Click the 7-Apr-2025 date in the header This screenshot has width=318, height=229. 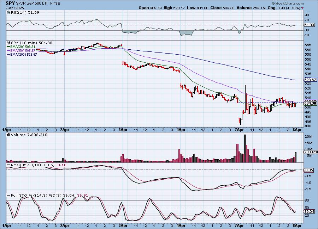[x=14, y=8]
